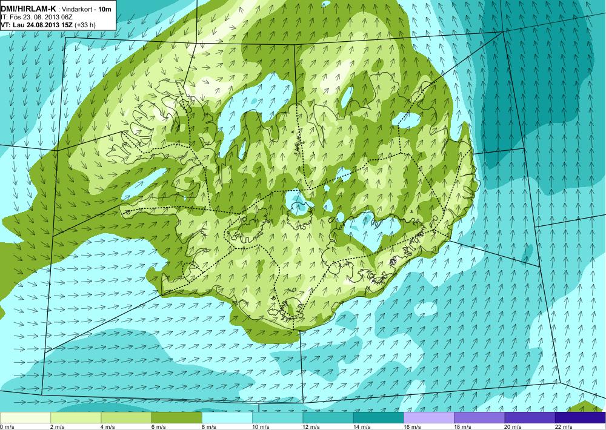
Task: Click the dark green 6–8 m/s legend swatch
Action: click(176, 418)
